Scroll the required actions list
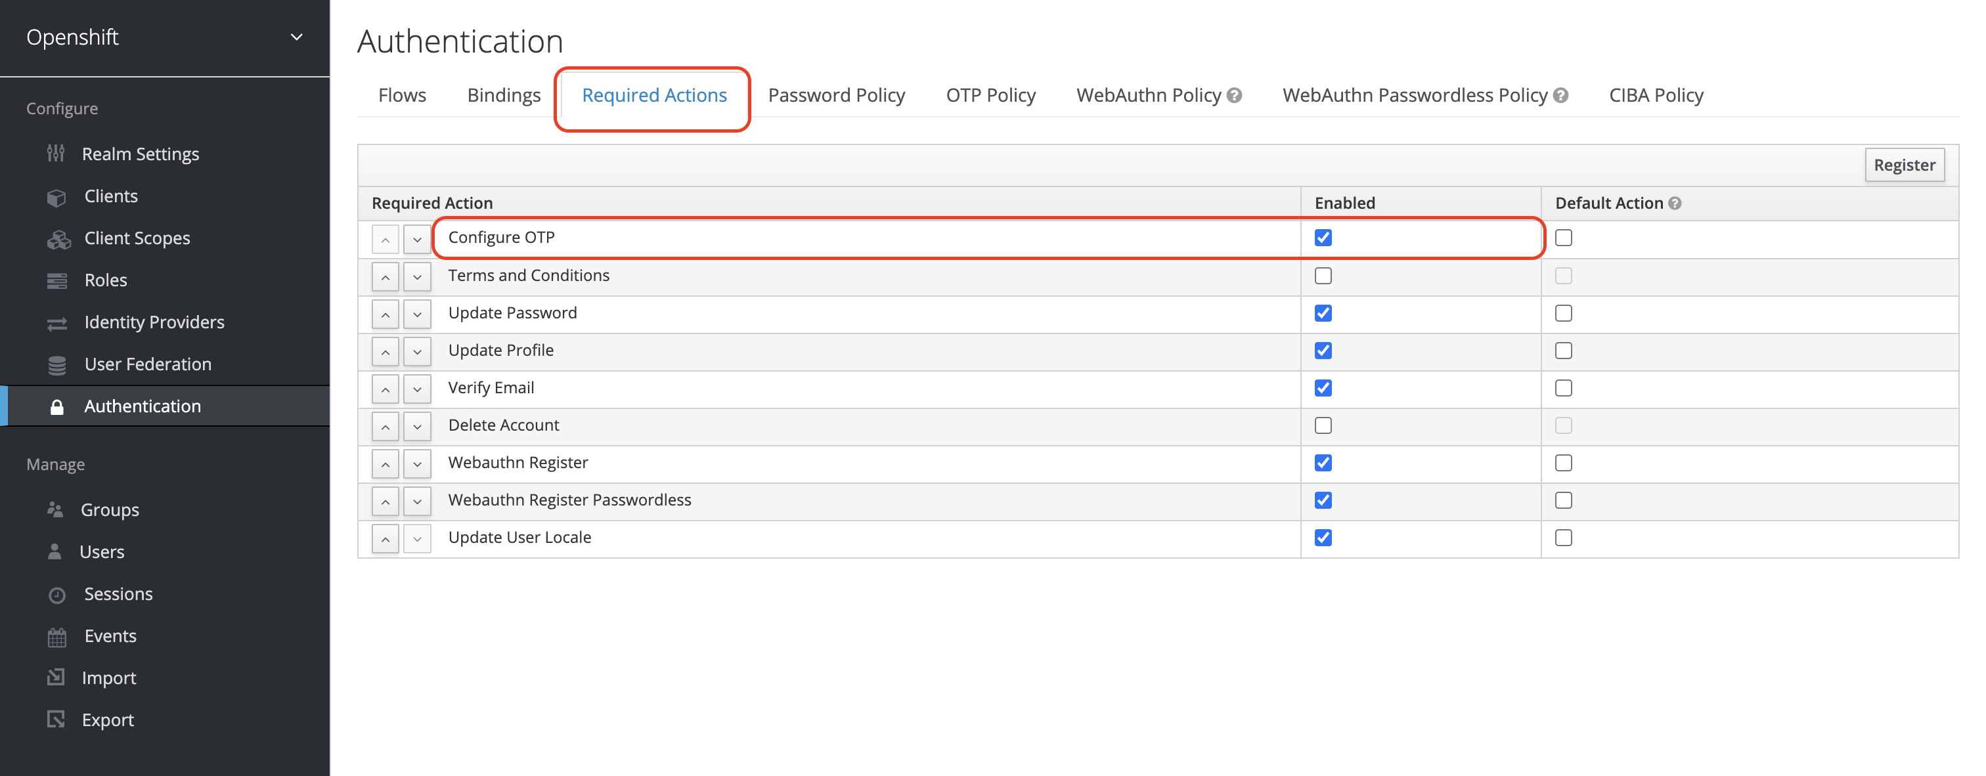 (x=416, y=237)
